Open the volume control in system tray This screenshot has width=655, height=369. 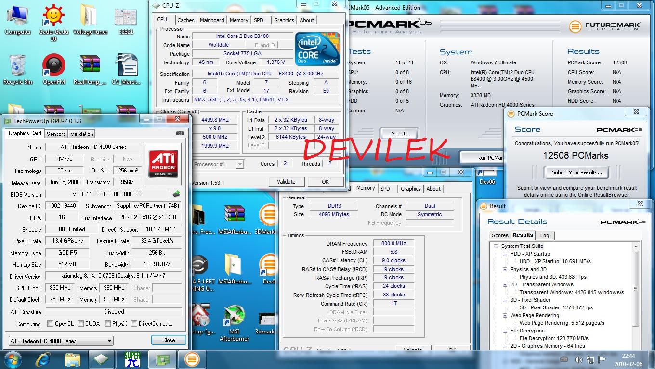pyautogui.click(x=578, y=359)
